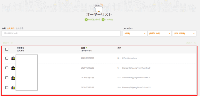Click the new order plus icon
200x96 pixels.
[86, 20]
